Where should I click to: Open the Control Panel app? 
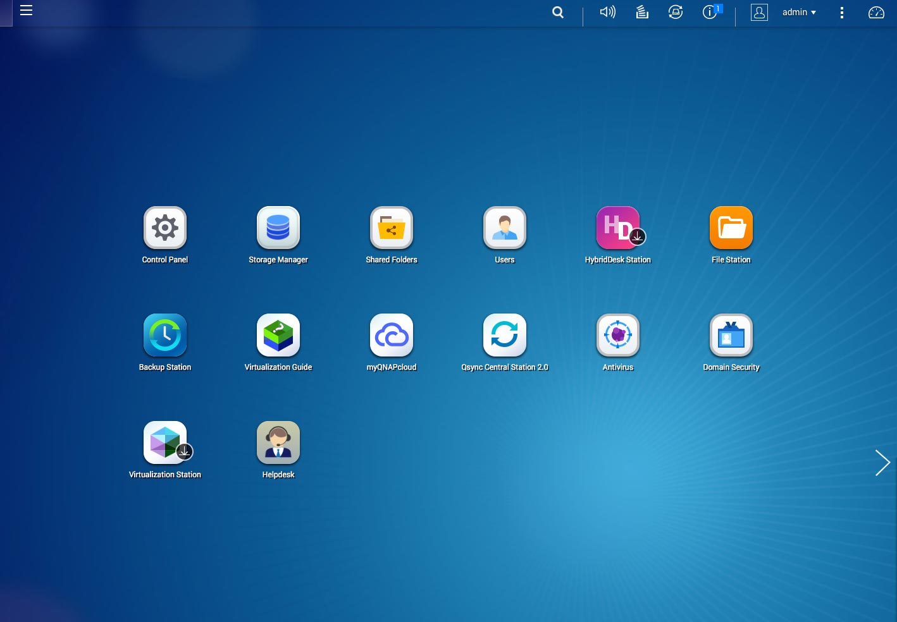[165, 228]
